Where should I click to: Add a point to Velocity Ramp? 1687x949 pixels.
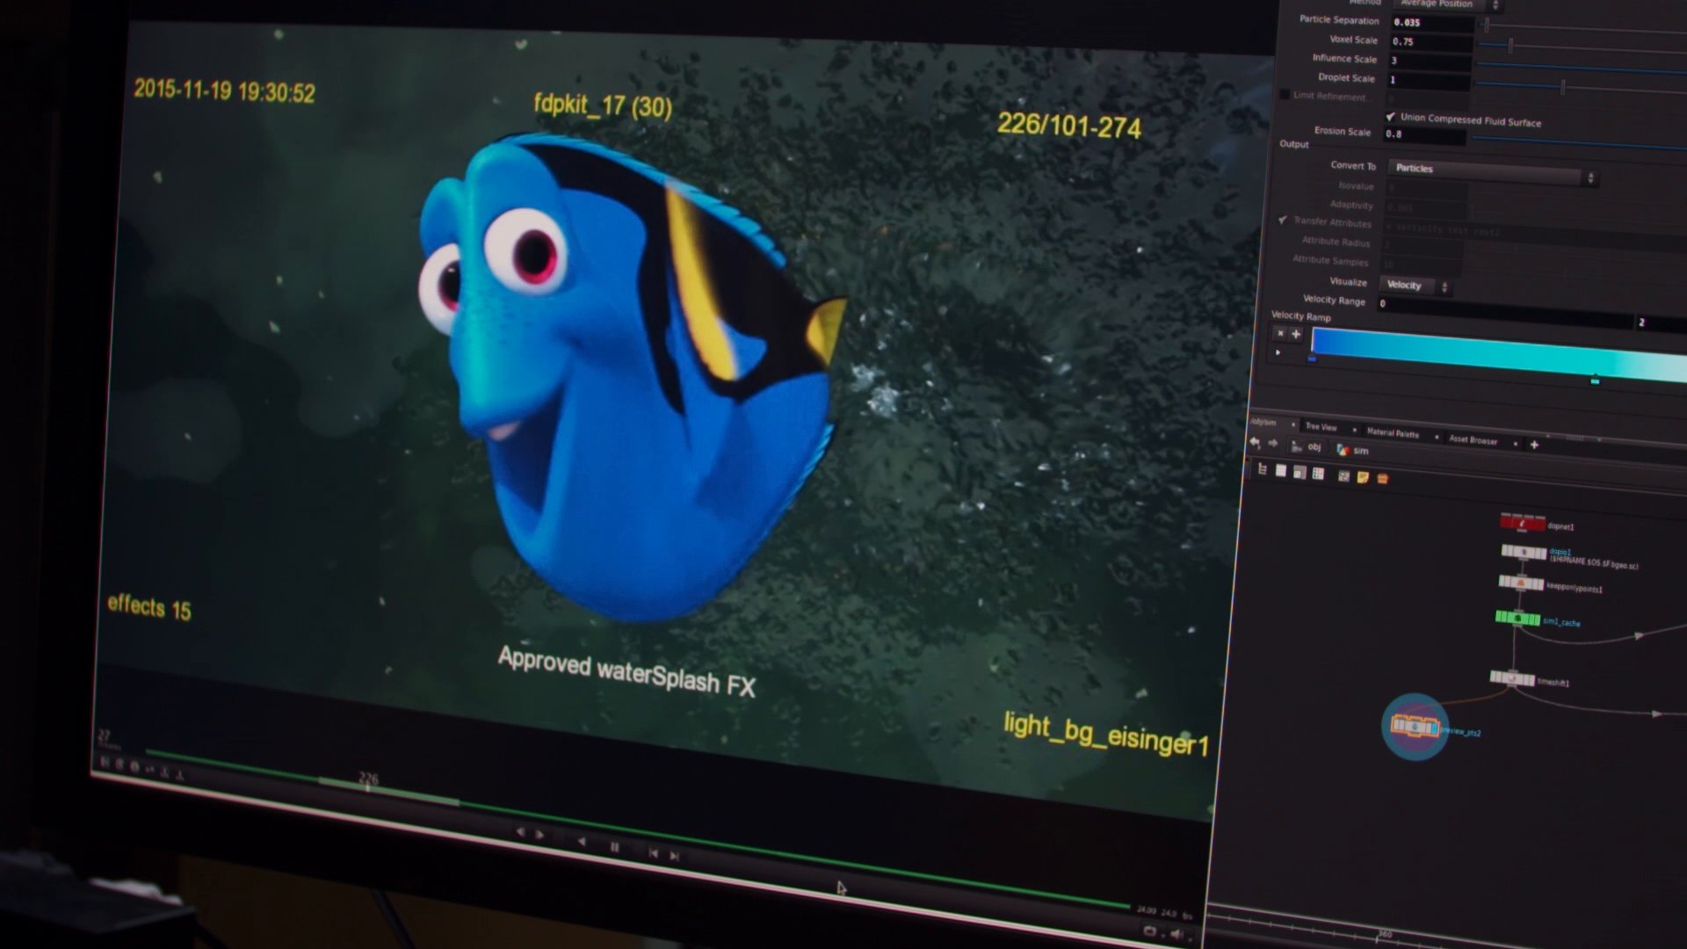(1296, 334)
